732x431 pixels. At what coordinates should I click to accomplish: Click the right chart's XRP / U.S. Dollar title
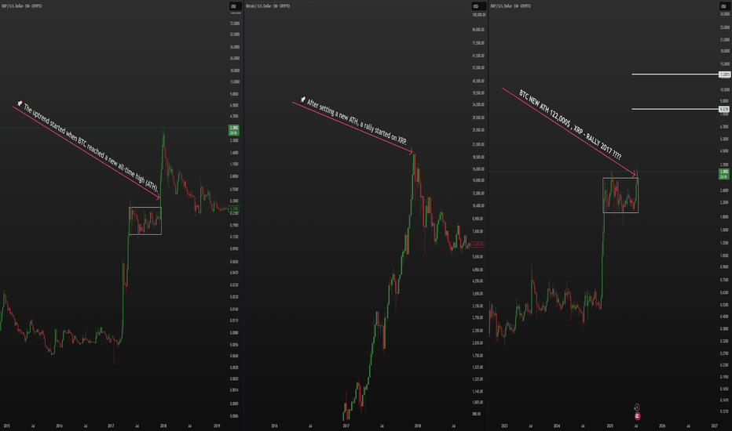click(x=511, y=6)
